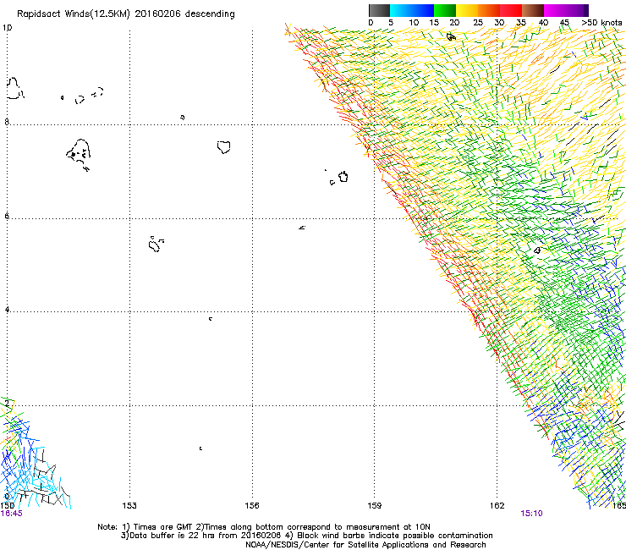Click the Rapidscat Winds(12.5KM) 20160206 descending title
Viewport: 626px width, 550px height.
click(126, 14)
